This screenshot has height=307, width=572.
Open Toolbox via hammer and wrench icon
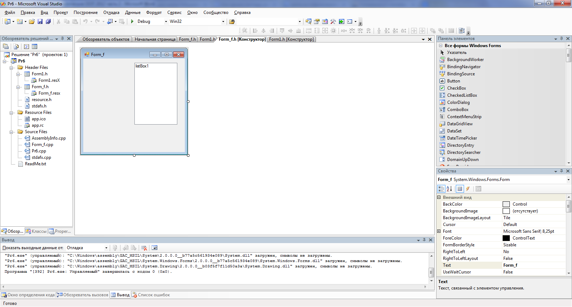pyautogui.click(x=333, y=21)
